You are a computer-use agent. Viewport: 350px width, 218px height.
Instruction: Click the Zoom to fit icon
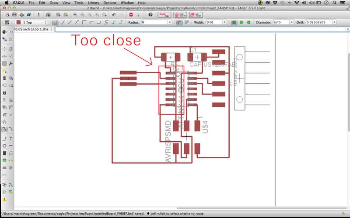click(x=75, y=15)
